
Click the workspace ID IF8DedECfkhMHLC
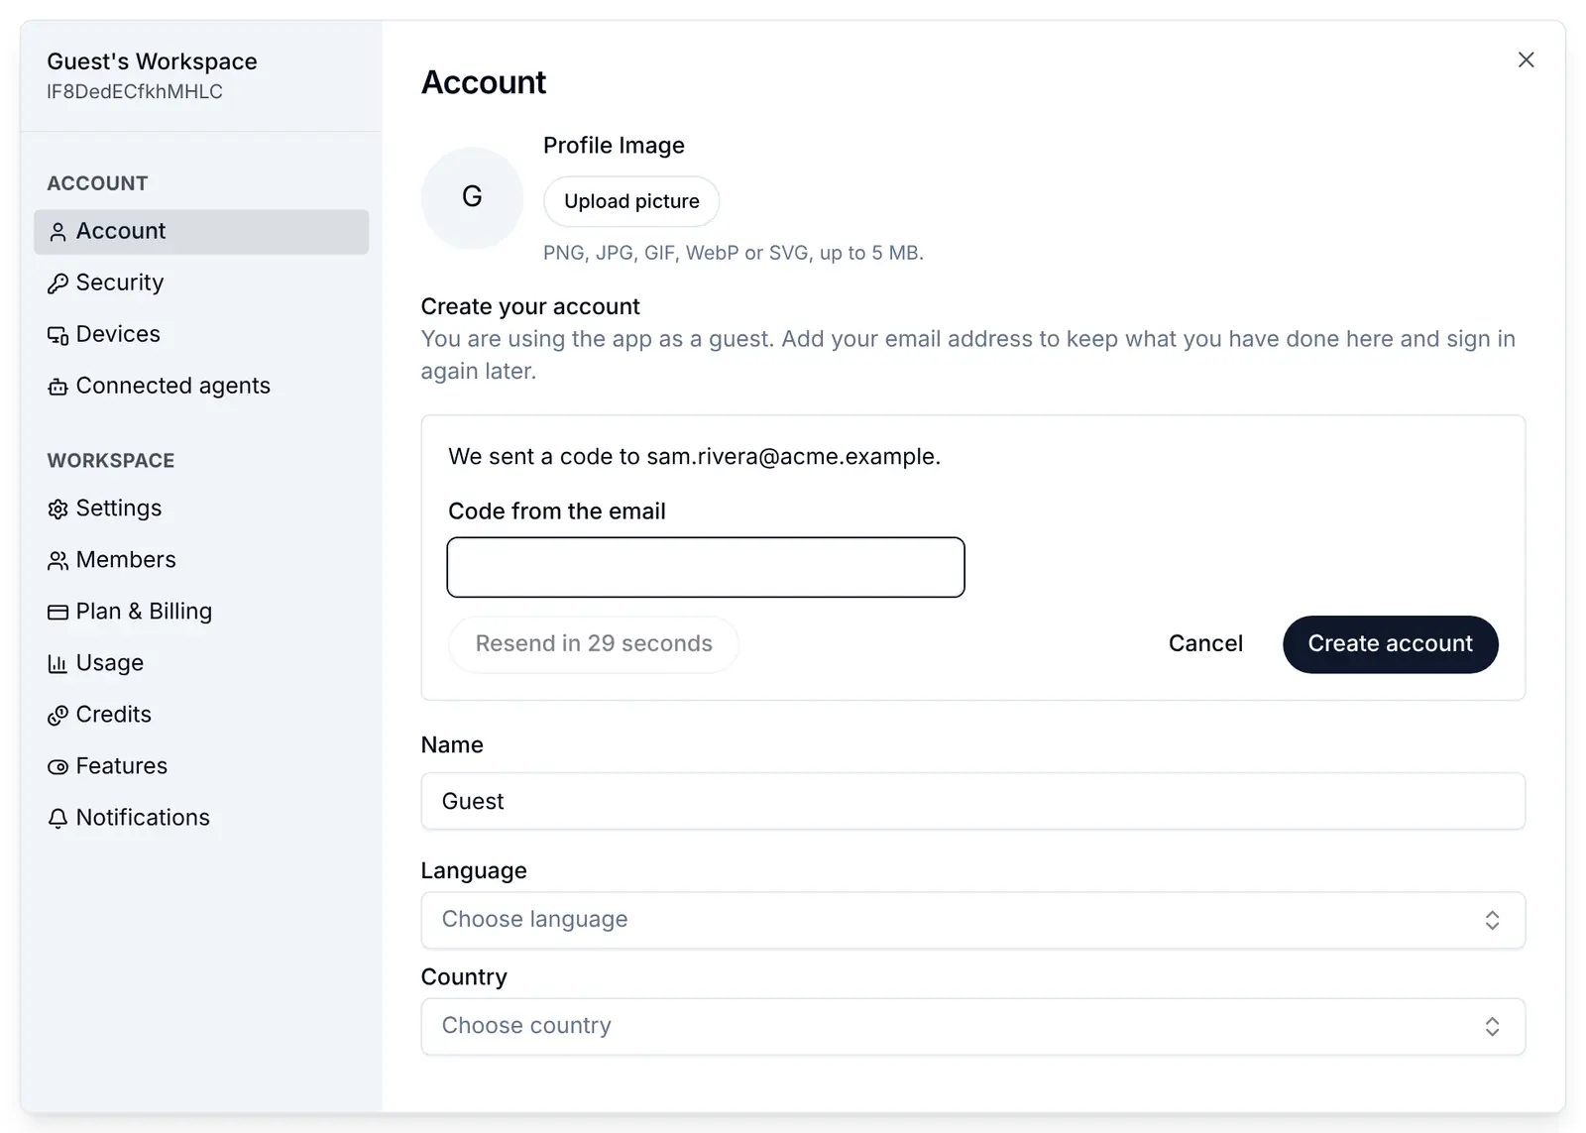click(x=135, y=91)
